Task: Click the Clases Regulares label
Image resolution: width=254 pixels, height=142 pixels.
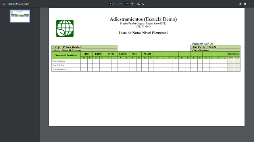Action: [x=201, y=50]
